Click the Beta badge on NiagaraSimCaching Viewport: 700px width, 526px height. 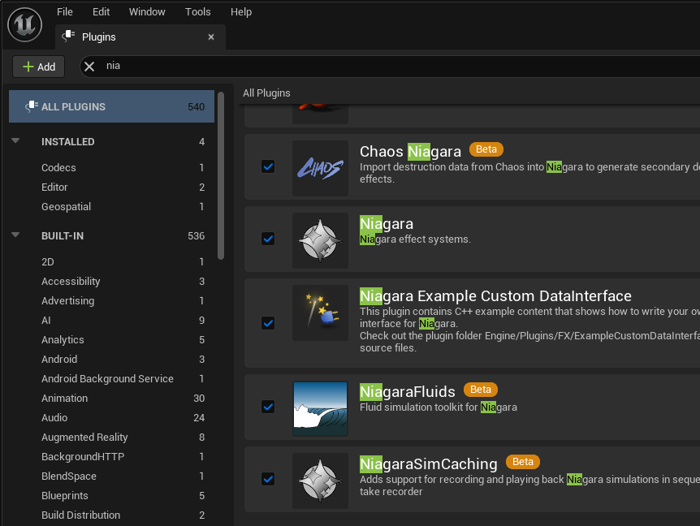pyautogui.click(x=523, y=462)
